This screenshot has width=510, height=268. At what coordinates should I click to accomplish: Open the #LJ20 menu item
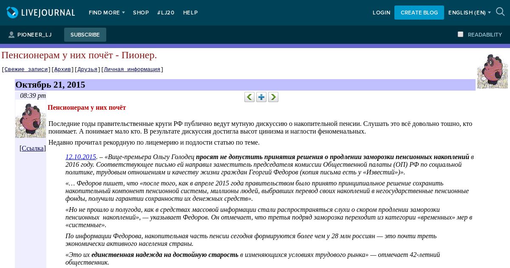coord(166,13)
